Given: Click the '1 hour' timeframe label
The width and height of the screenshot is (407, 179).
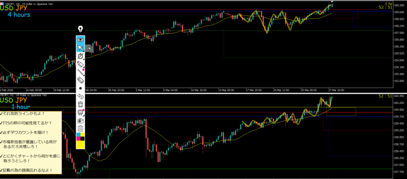Looking at the screenshot, I should [x=21, y=106].
